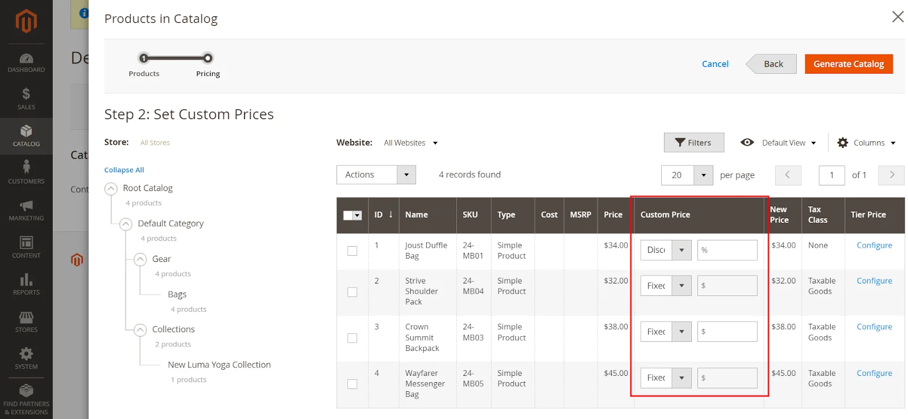Click the custom price field for Crown Summit Backpack
Screen dimensions: 908x419
coord(727,332)
